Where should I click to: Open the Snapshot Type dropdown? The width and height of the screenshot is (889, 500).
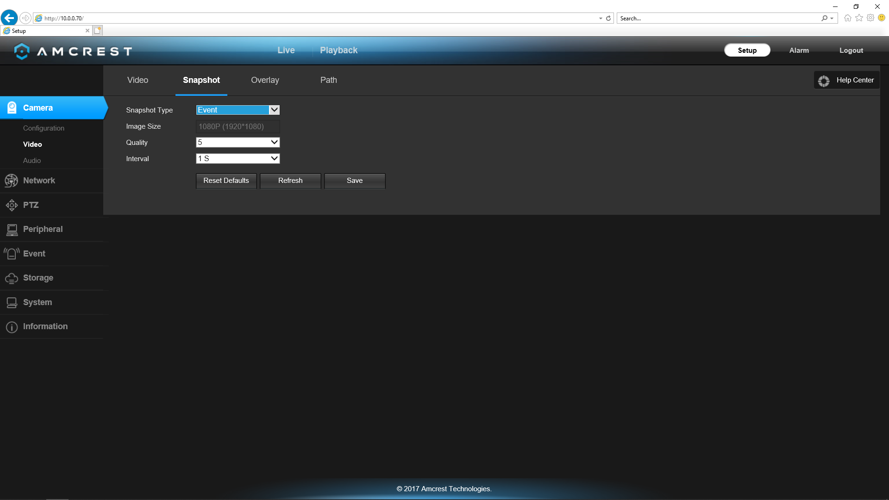[x=238, y=110]
